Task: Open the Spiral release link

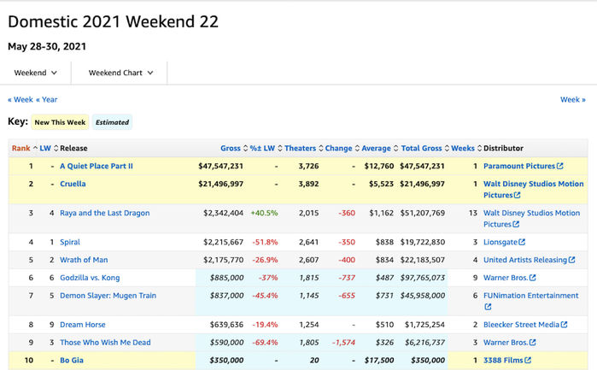Action: [x=70, y=242]
